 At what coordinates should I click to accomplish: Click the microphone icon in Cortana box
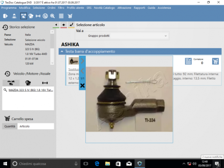(x=76, y=164)
